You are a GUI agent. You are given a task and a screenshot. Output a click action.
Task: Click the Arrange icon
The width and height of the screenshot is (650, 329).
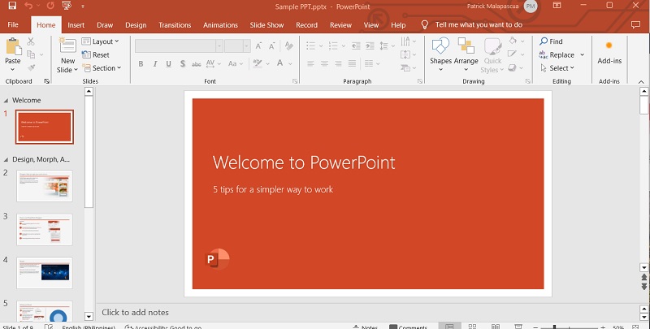[x=466, y=45]
